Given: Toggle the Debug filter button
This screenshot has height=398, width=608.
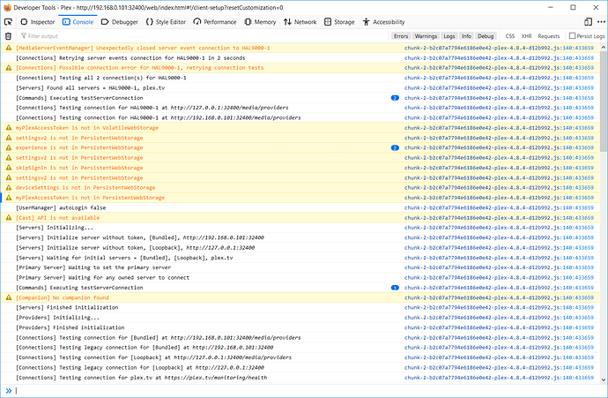Looking at the screenshot, I should tap(486, 36).
